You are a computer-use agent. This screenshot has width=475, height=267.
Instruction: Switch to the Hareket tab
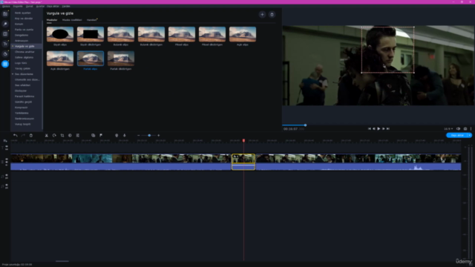click(x=91, y=20)
